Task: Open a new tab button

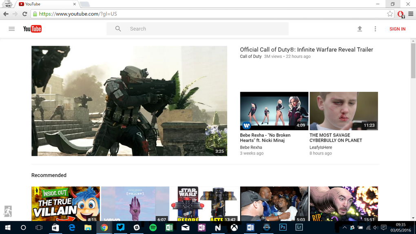Action: tap(84, 4)
